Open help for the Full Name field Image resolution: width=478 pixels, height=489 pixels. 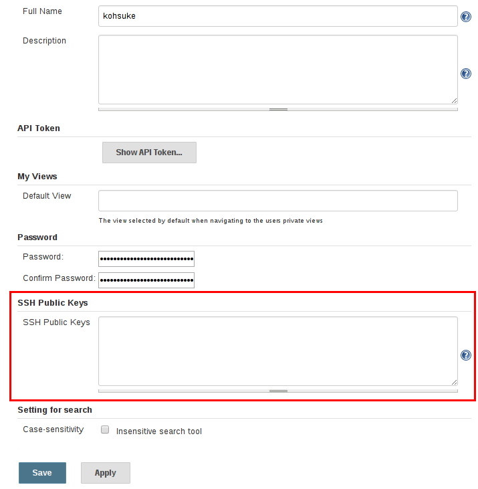point(466,17)
